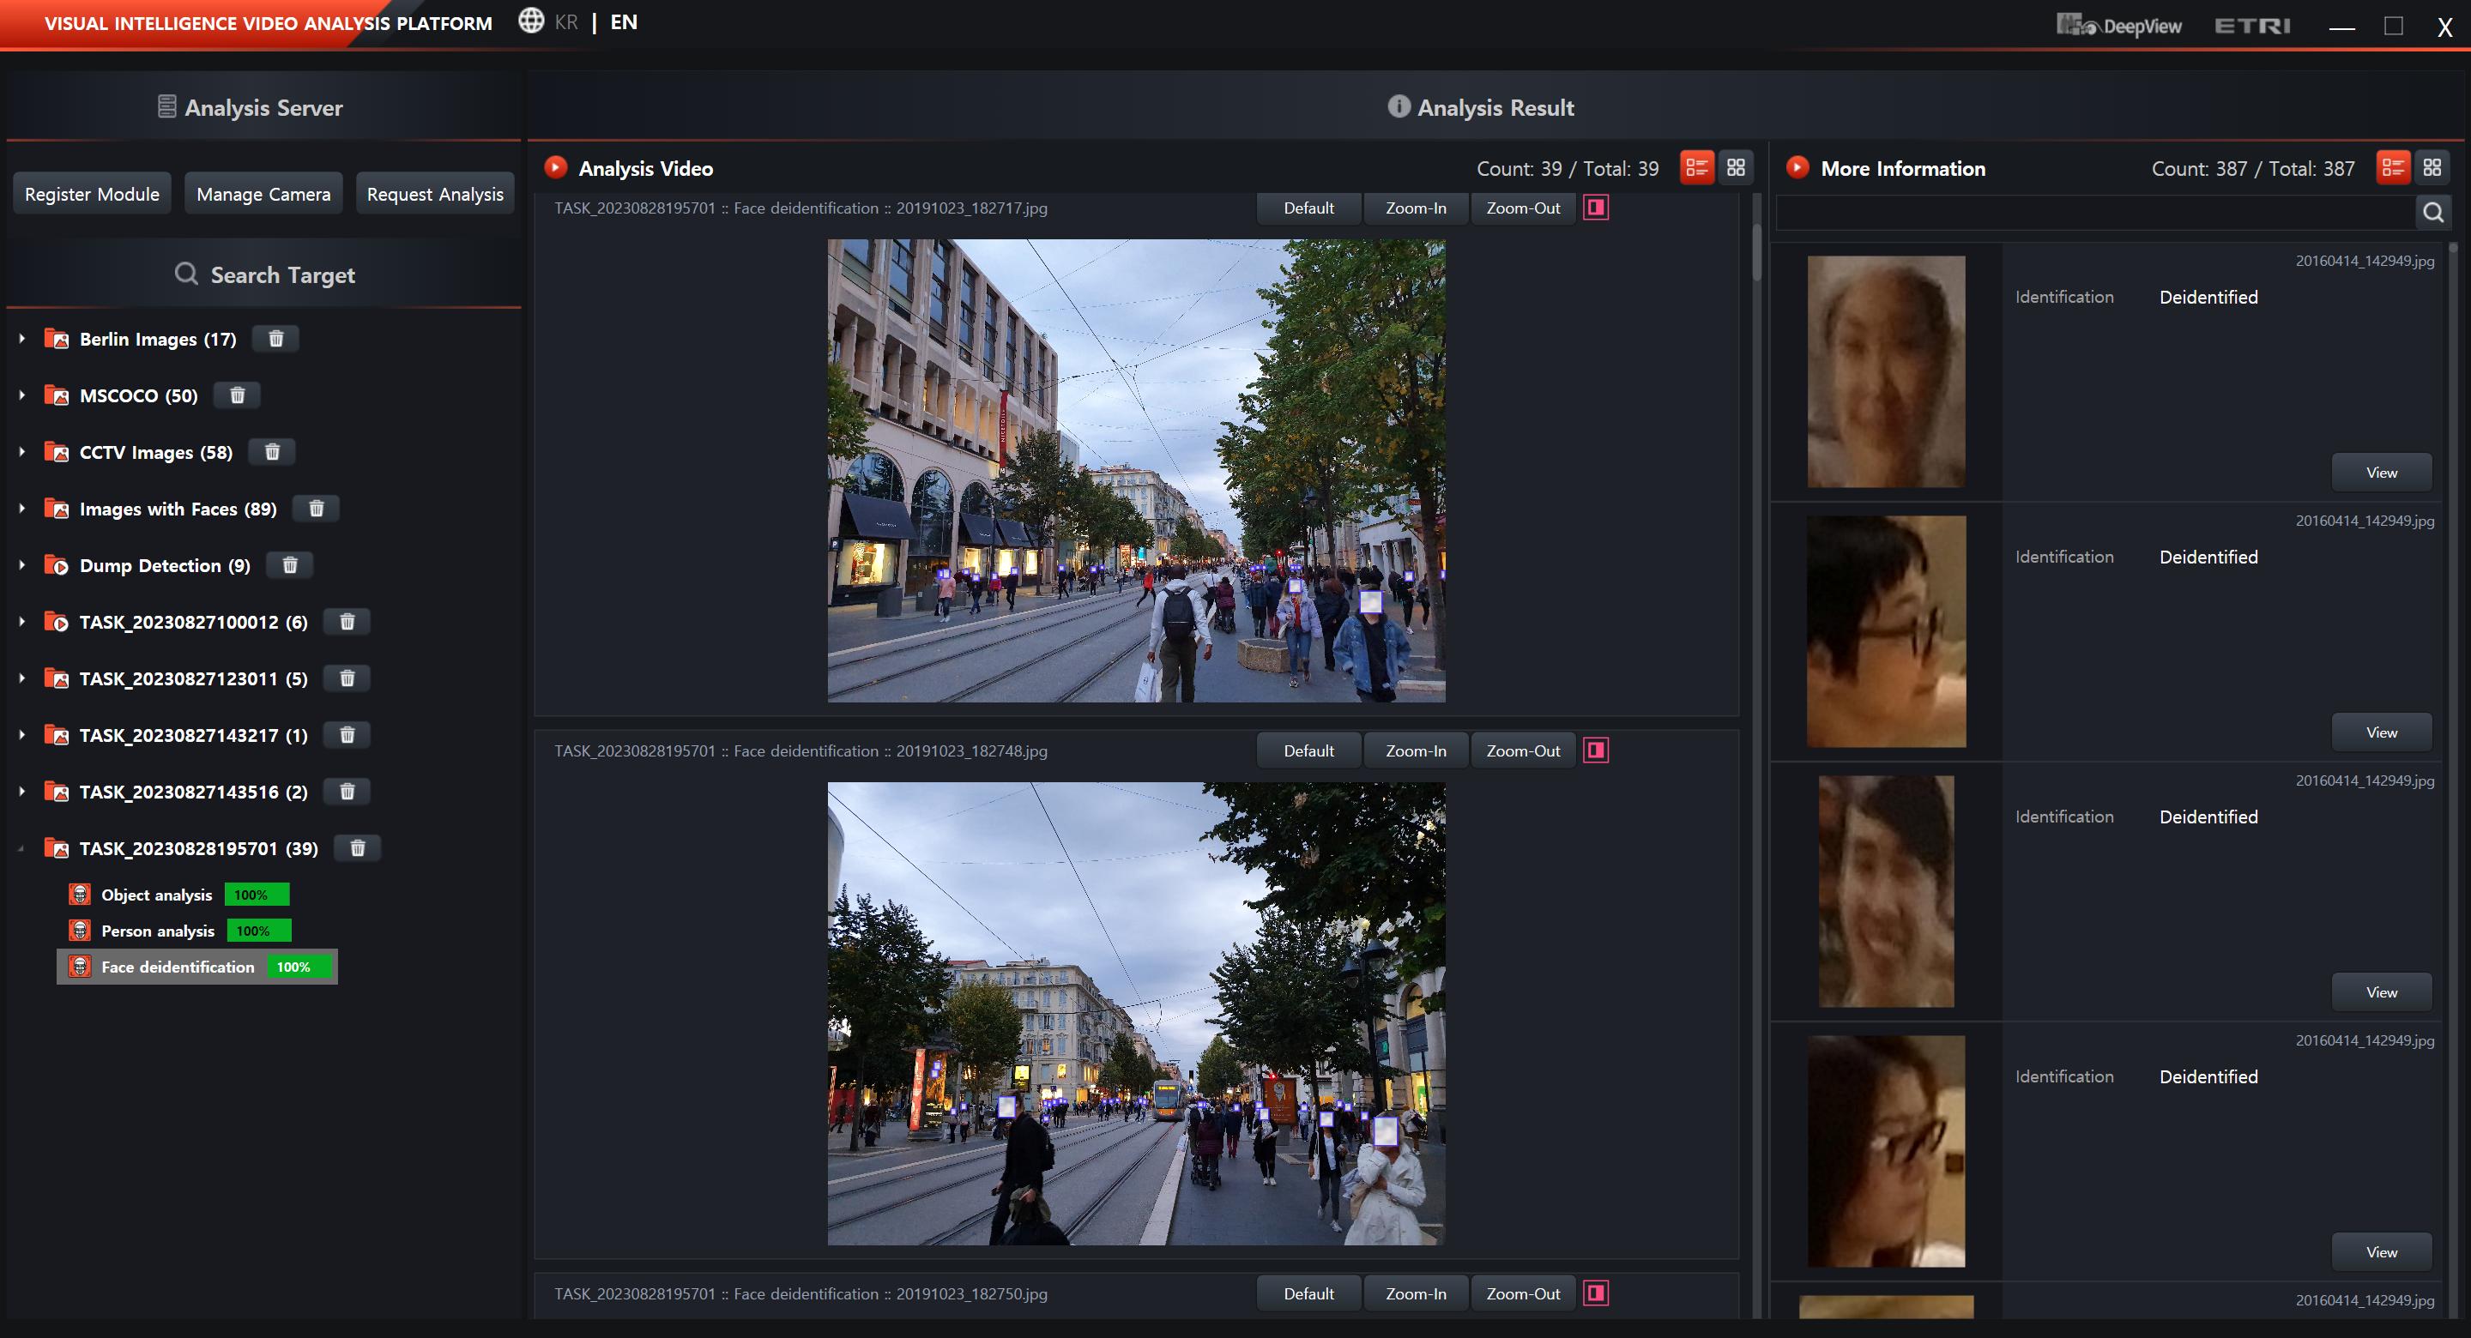The height and width of the screenshot is (1338, 2471).
Task: Click trash icon beside TASK_20230827143217
Action: pyautogui.click(x=347, y=735)
